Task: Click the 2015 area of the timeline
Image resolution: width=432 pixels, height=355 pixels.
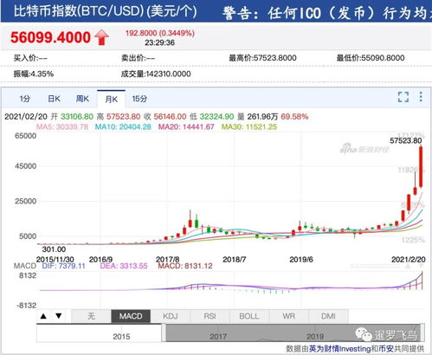Action: point(121,337)
